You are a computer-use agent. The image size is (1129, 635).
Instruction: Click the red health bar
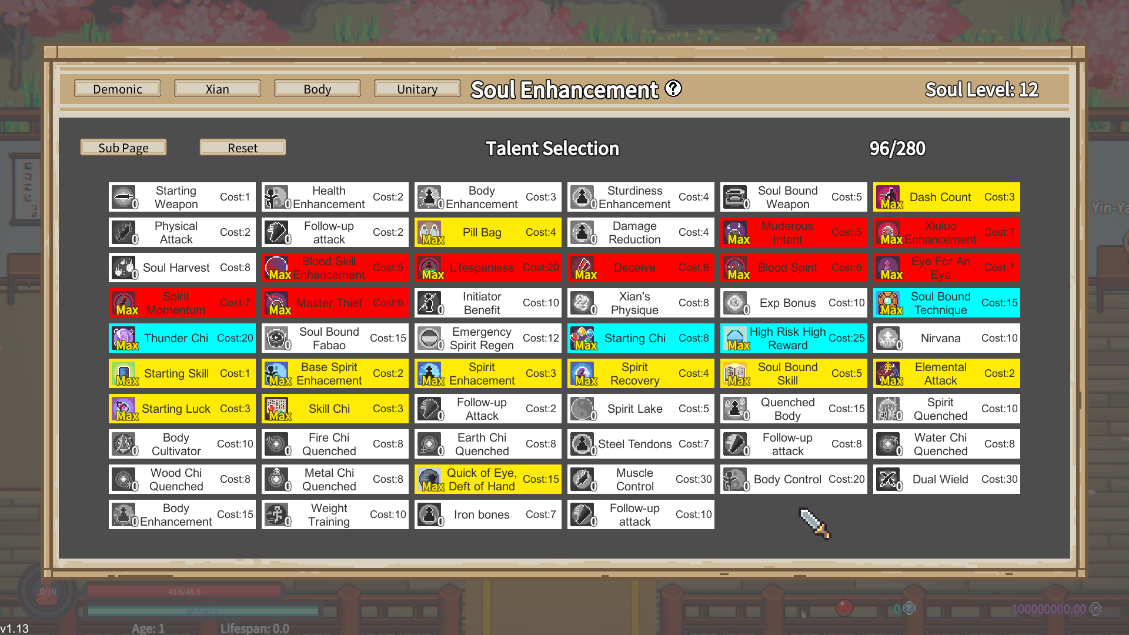point(184,591)
